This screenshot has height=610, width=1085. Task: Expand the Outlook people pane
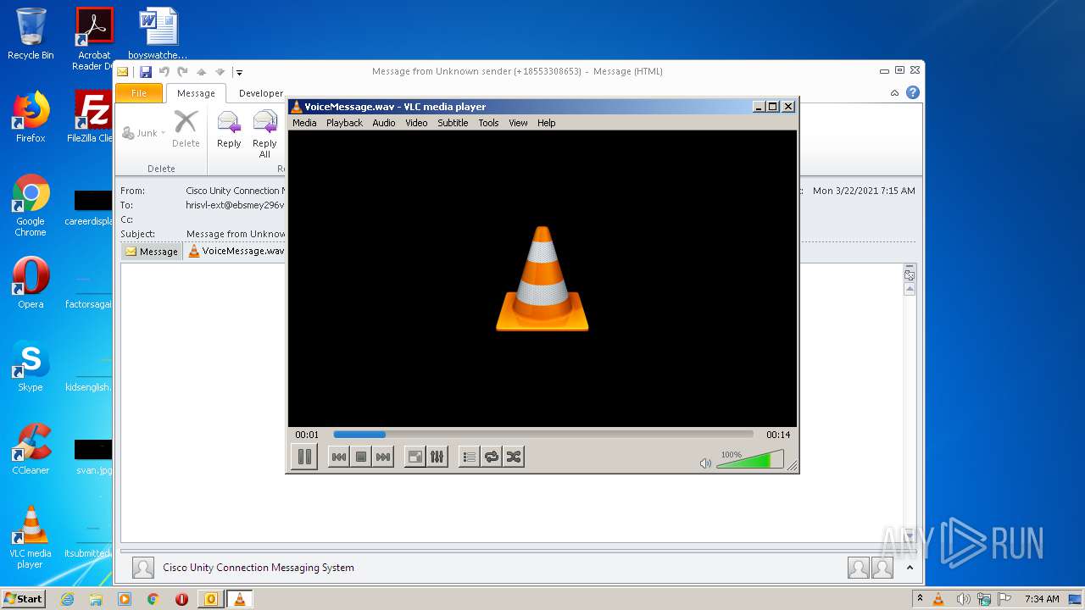click(910, 568)
